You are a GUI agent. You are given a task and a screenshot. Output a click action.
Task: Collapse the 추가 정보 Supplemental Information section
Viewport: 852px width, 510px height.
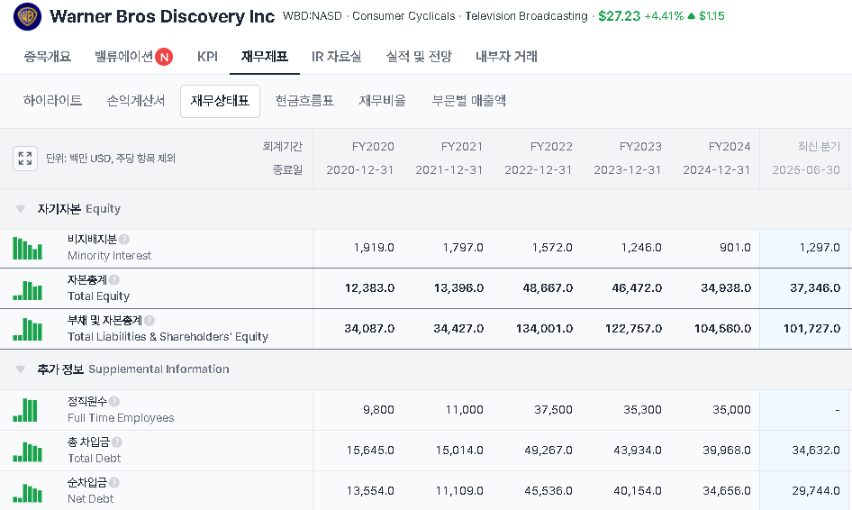[x=21, y=369]
